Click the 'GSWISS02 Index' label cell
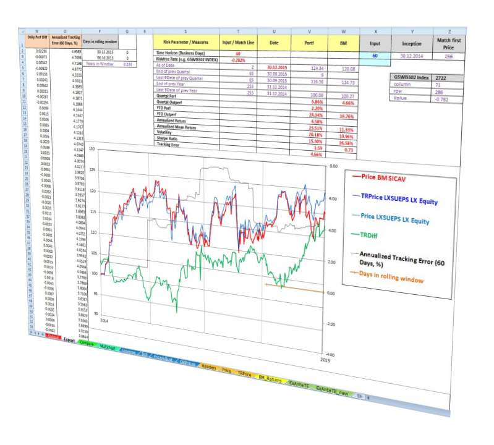Screen dimensions: 494x445 click(411, 77)
